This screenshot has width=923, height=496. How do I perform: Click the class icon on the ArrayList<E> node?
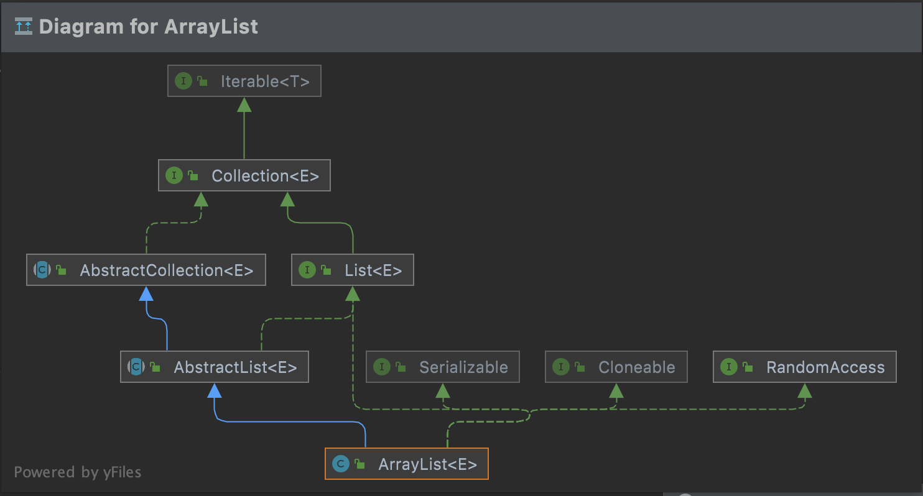[340, 464]
